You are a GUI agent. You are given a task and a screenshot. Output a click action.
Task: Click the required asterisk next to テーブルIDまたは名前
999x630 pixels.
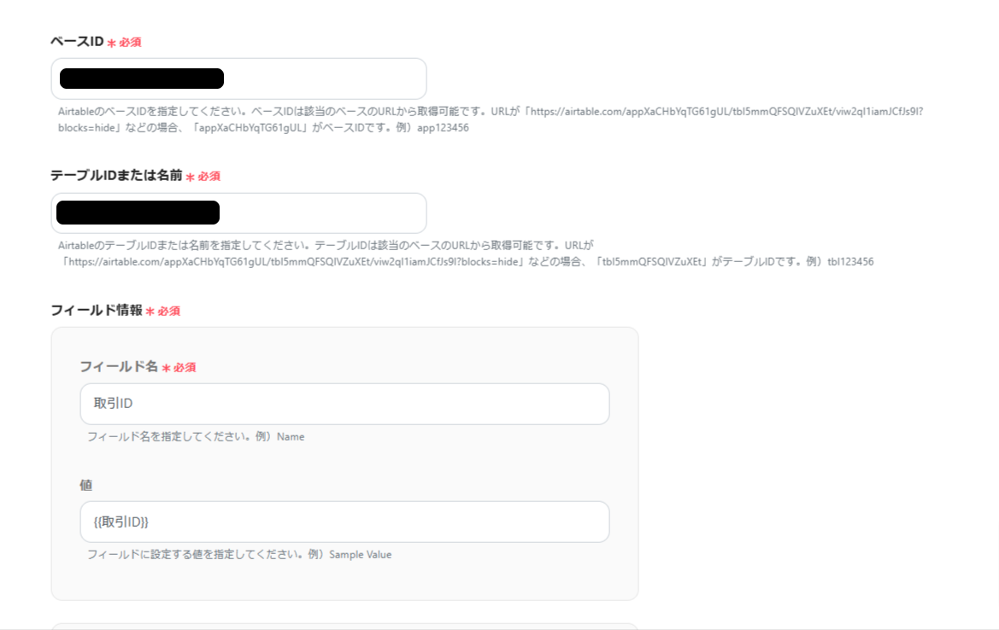tap(190, 178)
